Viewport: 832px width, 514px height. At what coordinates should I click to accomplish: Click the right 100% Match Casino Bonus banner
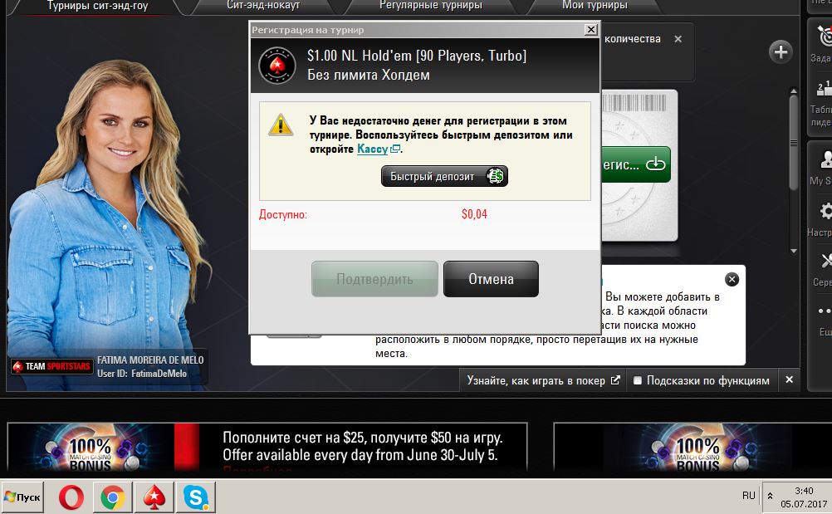click(693, 448)
